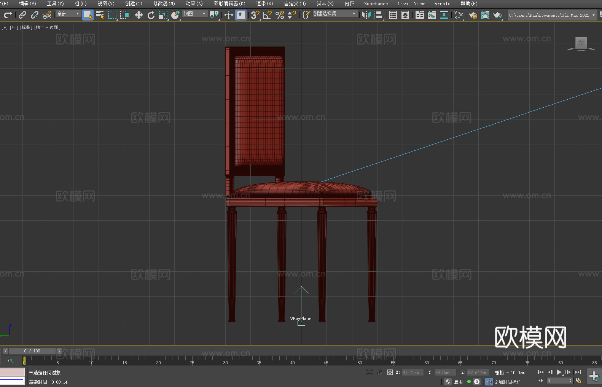Click Bind to Space Warp icon
Viewport: 602px width, 387px height.
click(47, 15)
